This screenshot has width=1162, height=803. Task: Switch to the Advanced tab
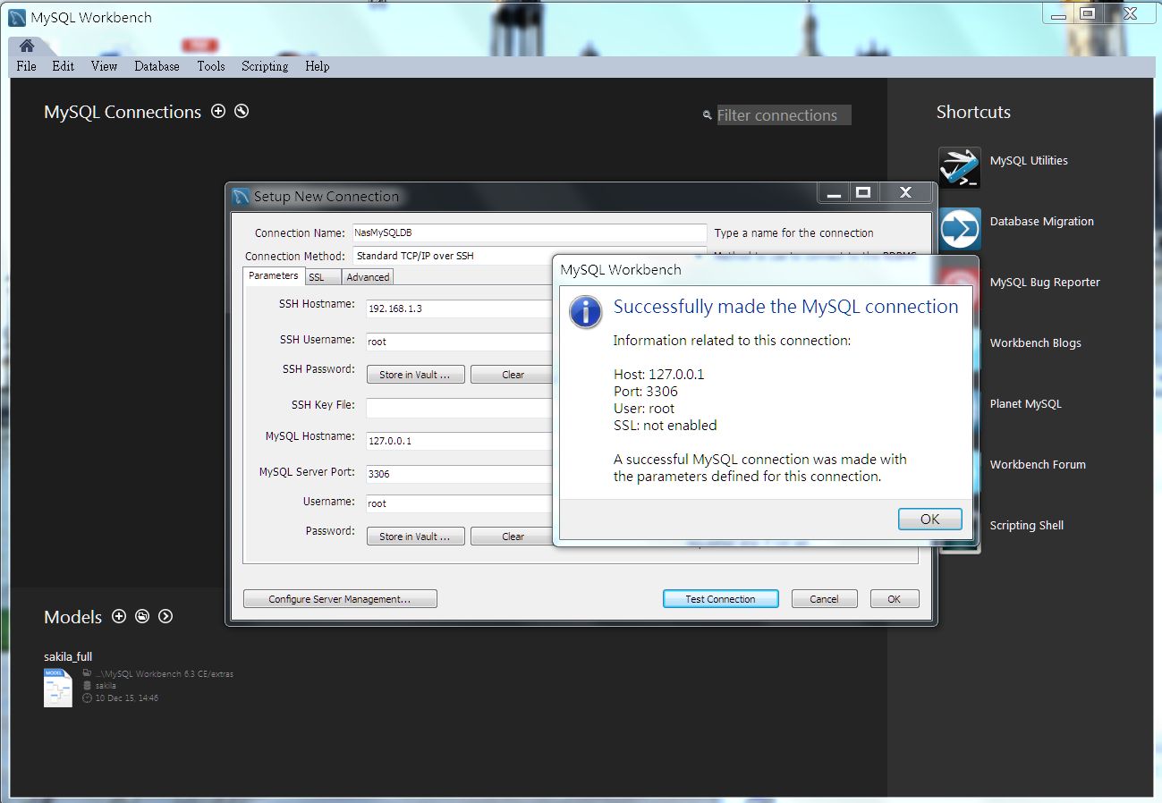(x=368, y=277)
